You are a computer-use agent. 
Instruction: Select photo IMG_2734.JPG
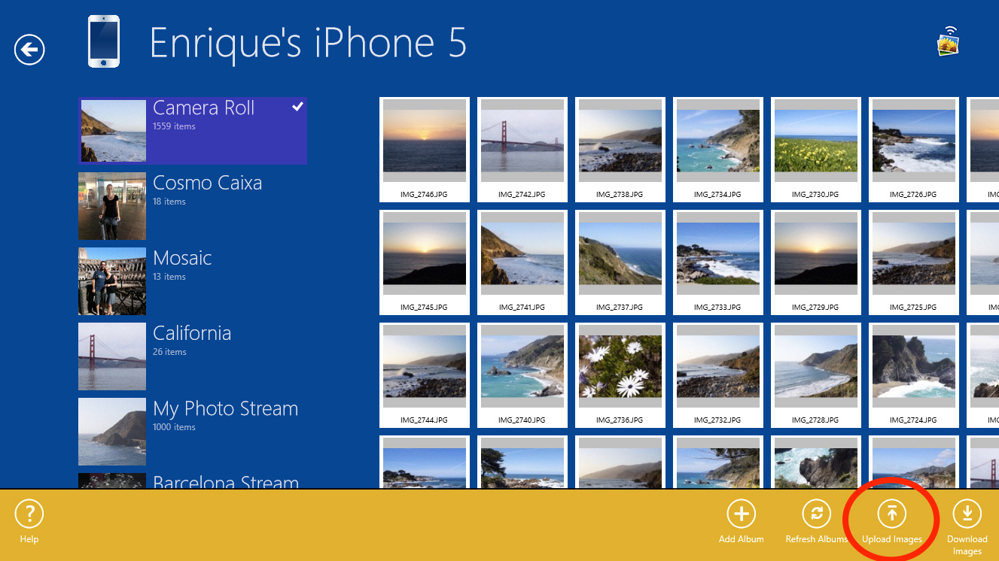(x=718, y=150)
